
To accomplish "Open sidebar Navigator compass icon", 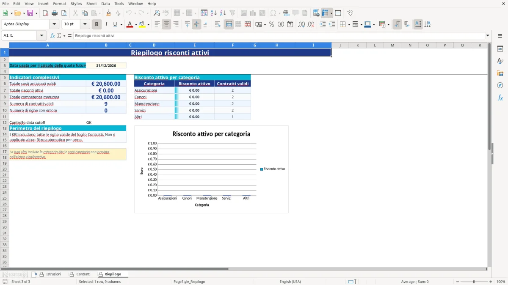I will click(x=500, y=86).
